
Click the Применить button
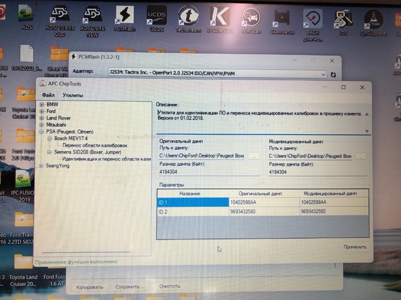pyautogui.click(x=354, y=247)
